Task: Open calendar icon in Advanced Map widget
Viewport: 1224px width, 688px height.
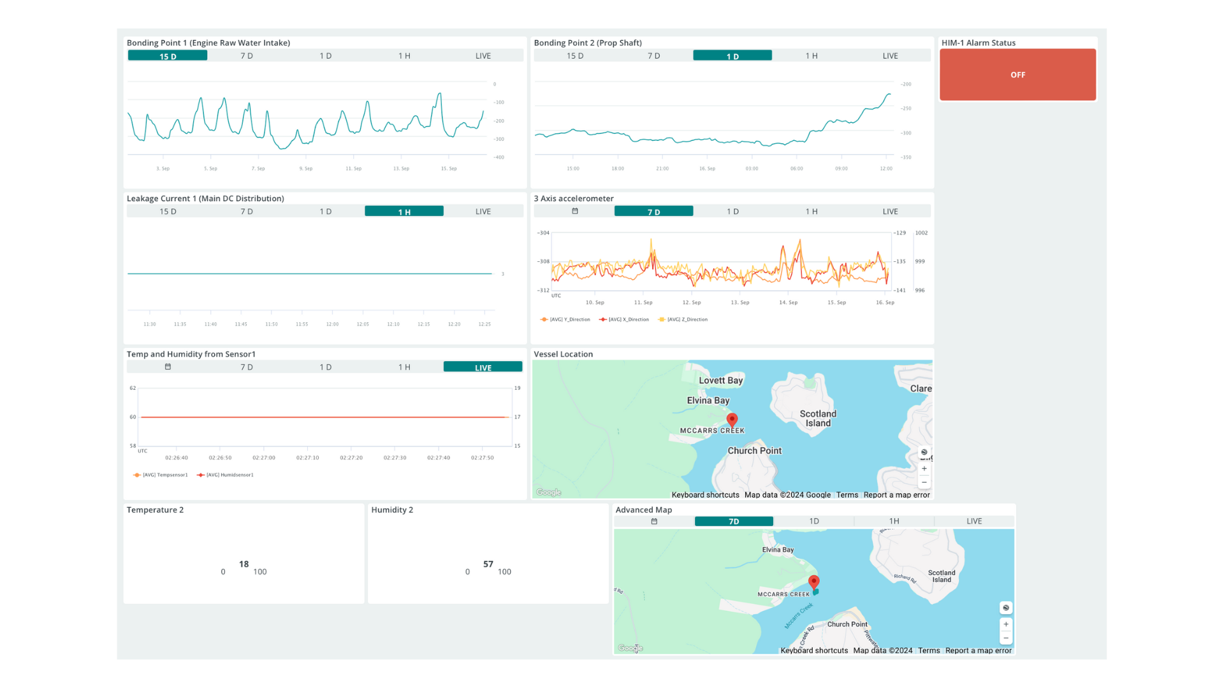Action: 654,522
